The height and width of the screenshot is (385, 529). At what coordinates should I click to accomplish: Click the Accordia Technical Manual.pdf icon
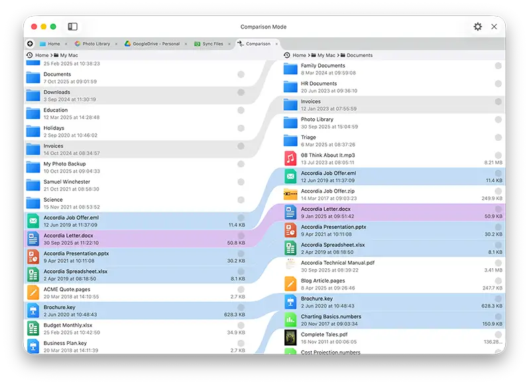[x=290, y=266]
